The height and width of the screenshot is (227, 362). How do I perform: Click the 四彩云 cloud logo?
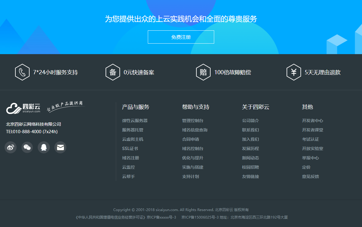coord(23,107)
